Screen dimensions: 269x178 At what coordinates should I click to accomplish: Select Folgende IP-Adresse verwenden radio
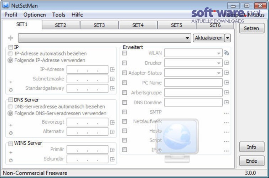[10, 60]
